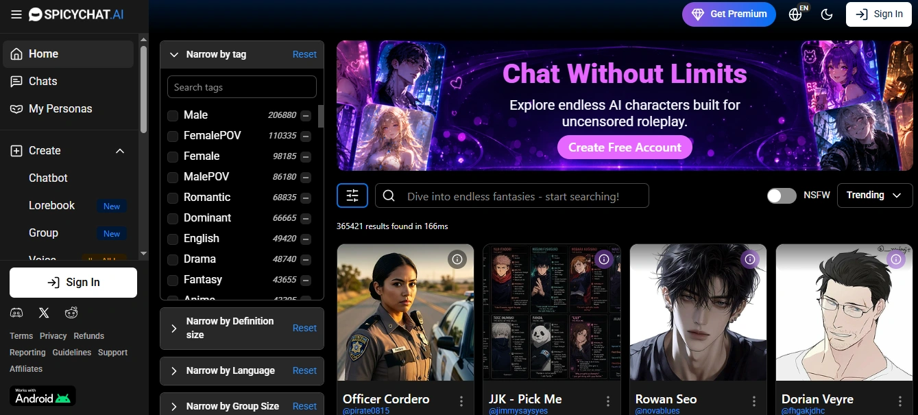Select Group under Create
Viewport: 918px width, 415px height.
point(43,233)
